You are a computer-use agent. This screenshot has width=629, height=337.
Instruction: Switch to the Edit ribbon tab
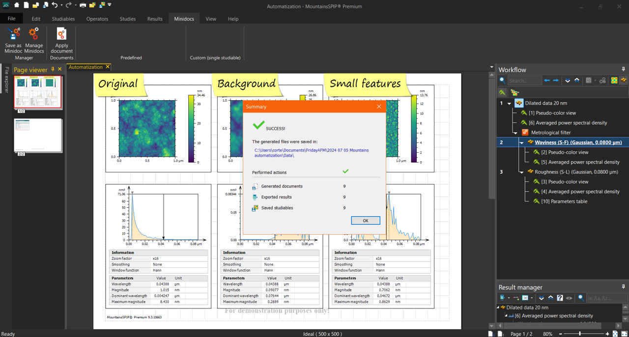(36, 19)
